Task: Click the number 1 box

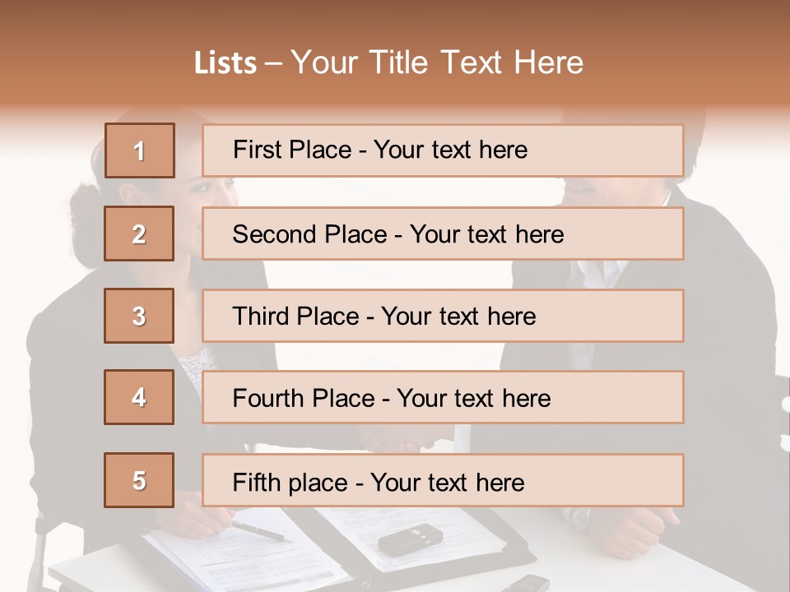Action: (139, 150)
